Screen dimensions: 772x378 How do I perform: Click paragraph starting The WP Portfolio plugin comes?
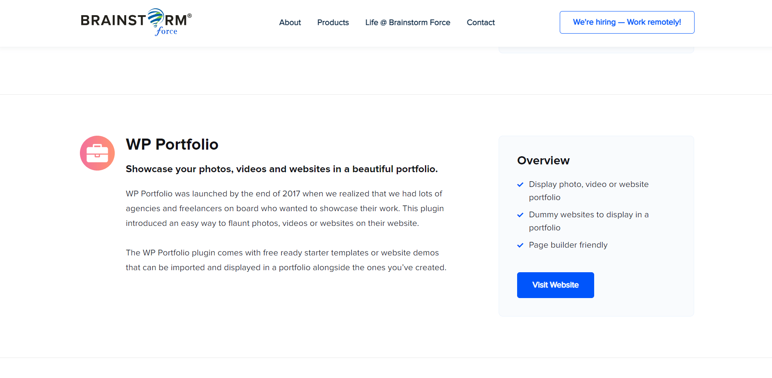pos(286,260)
